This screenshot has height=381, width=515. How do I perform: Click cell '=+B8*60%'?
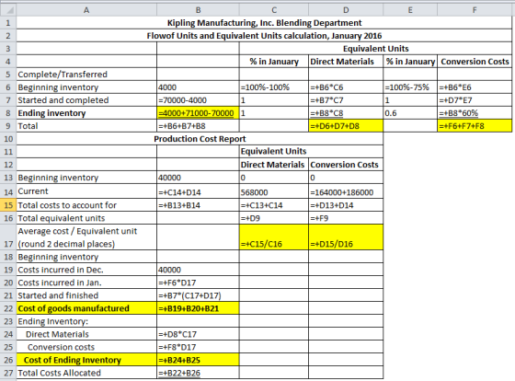475,113
